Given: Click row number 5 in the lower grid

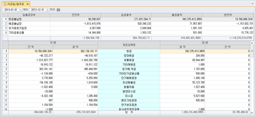Looking at the screenshot, I should 5,69.
